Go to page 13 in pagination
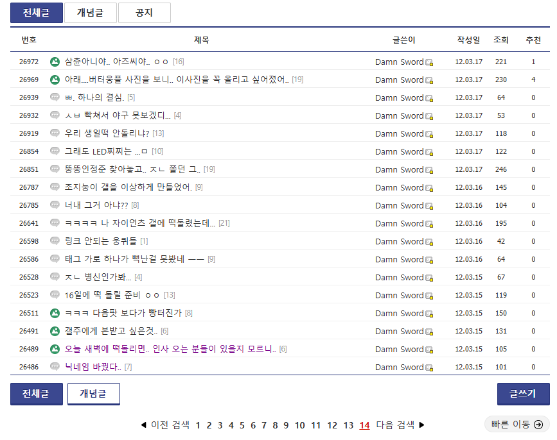 click(x=348, y=425)
